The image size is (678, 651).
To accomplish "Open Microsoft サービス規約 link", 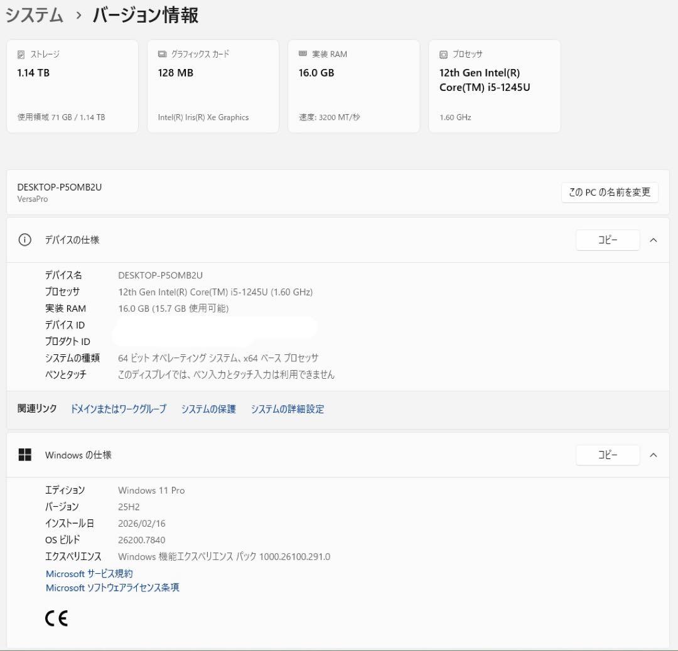I will pyautogui.click(x=89, y=574).
